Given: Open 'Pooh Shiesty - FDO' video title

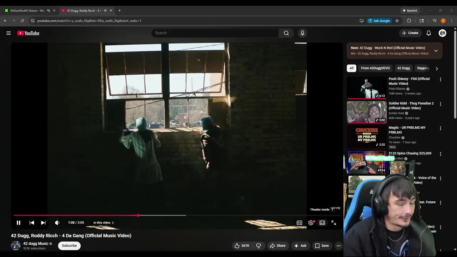Looking at the screenshot, I should coord(409,81).
